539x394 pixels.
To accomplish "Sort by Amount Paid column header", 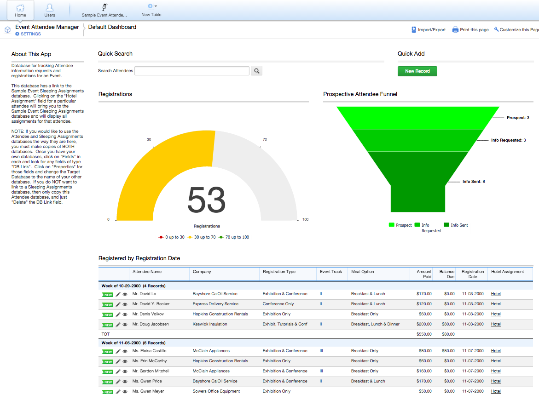I will click(424, 274).
